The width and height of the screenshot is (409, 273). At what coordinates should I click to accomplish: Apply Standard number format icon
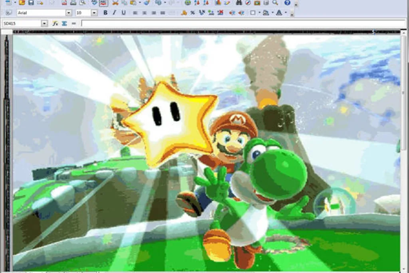point(202,12)
